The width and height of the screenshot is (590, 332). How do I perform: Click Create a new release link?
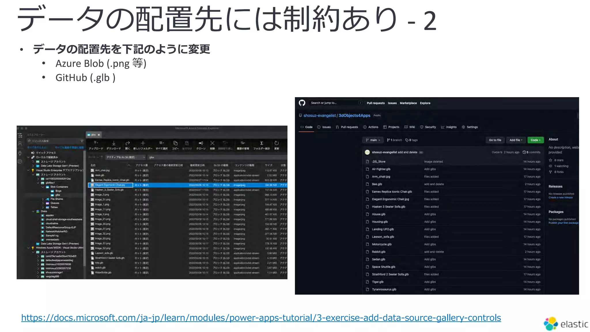(561, 197)
